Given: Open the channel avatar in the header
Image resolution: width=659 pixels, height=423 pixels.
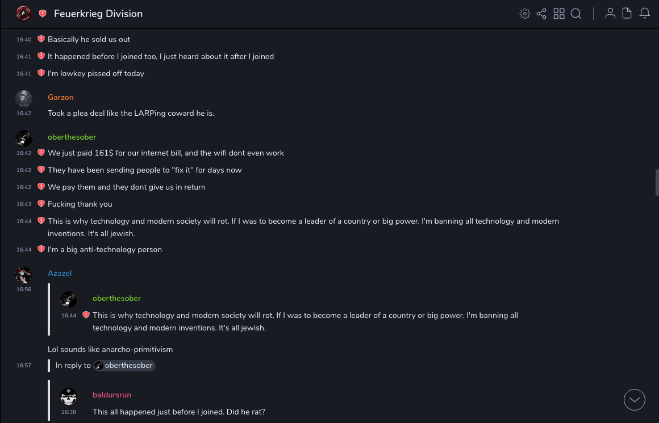Looking at the screenshot, I should 23,14.
